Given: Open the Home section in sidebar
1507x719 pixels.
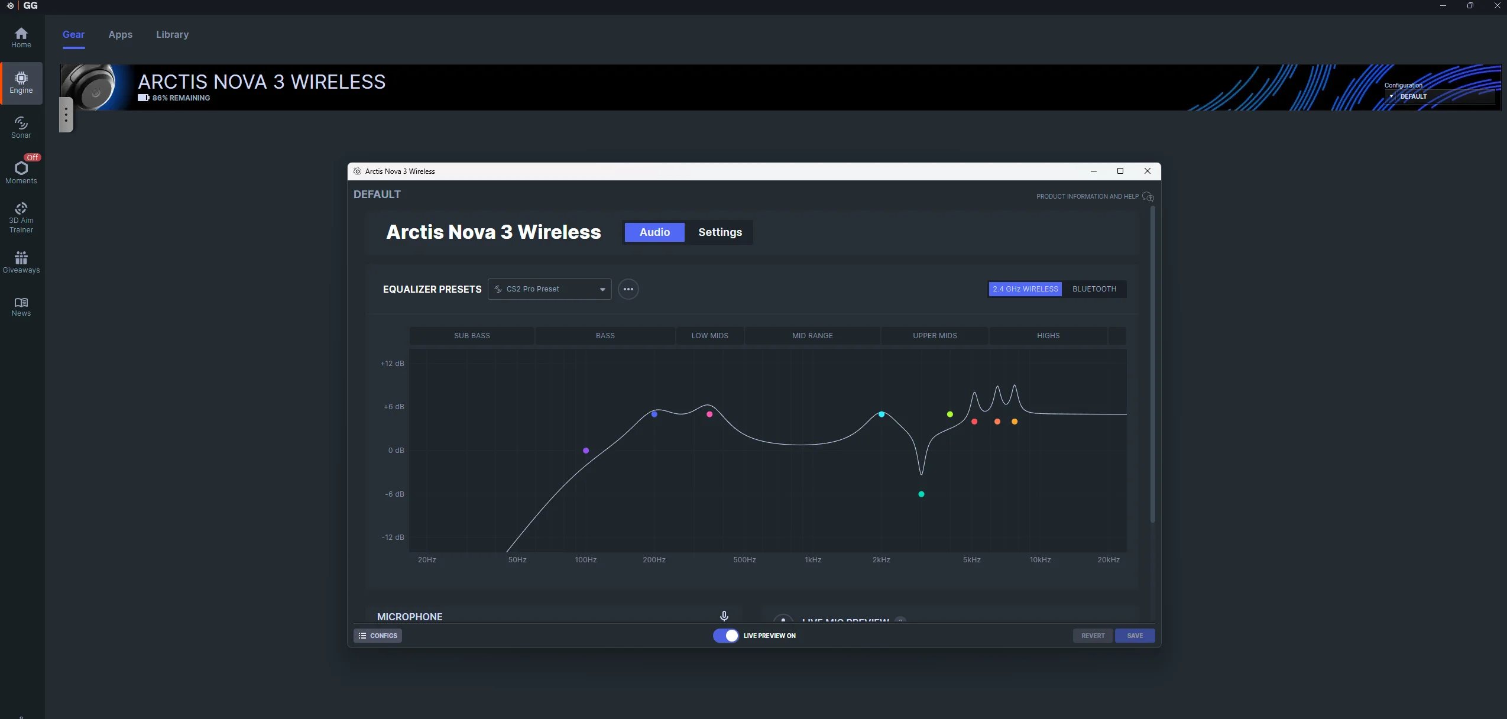Looking at the screenshot, I should [x=21, y=38].
